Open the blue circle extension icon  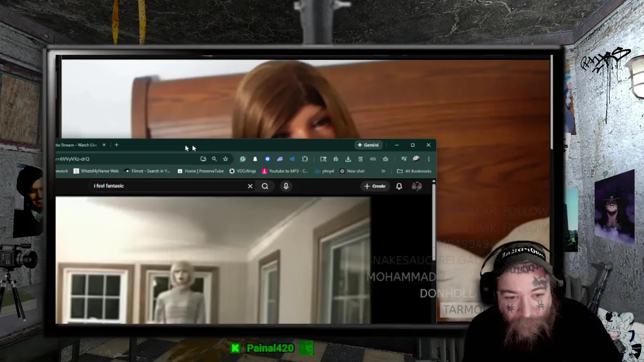click(267, 159)
